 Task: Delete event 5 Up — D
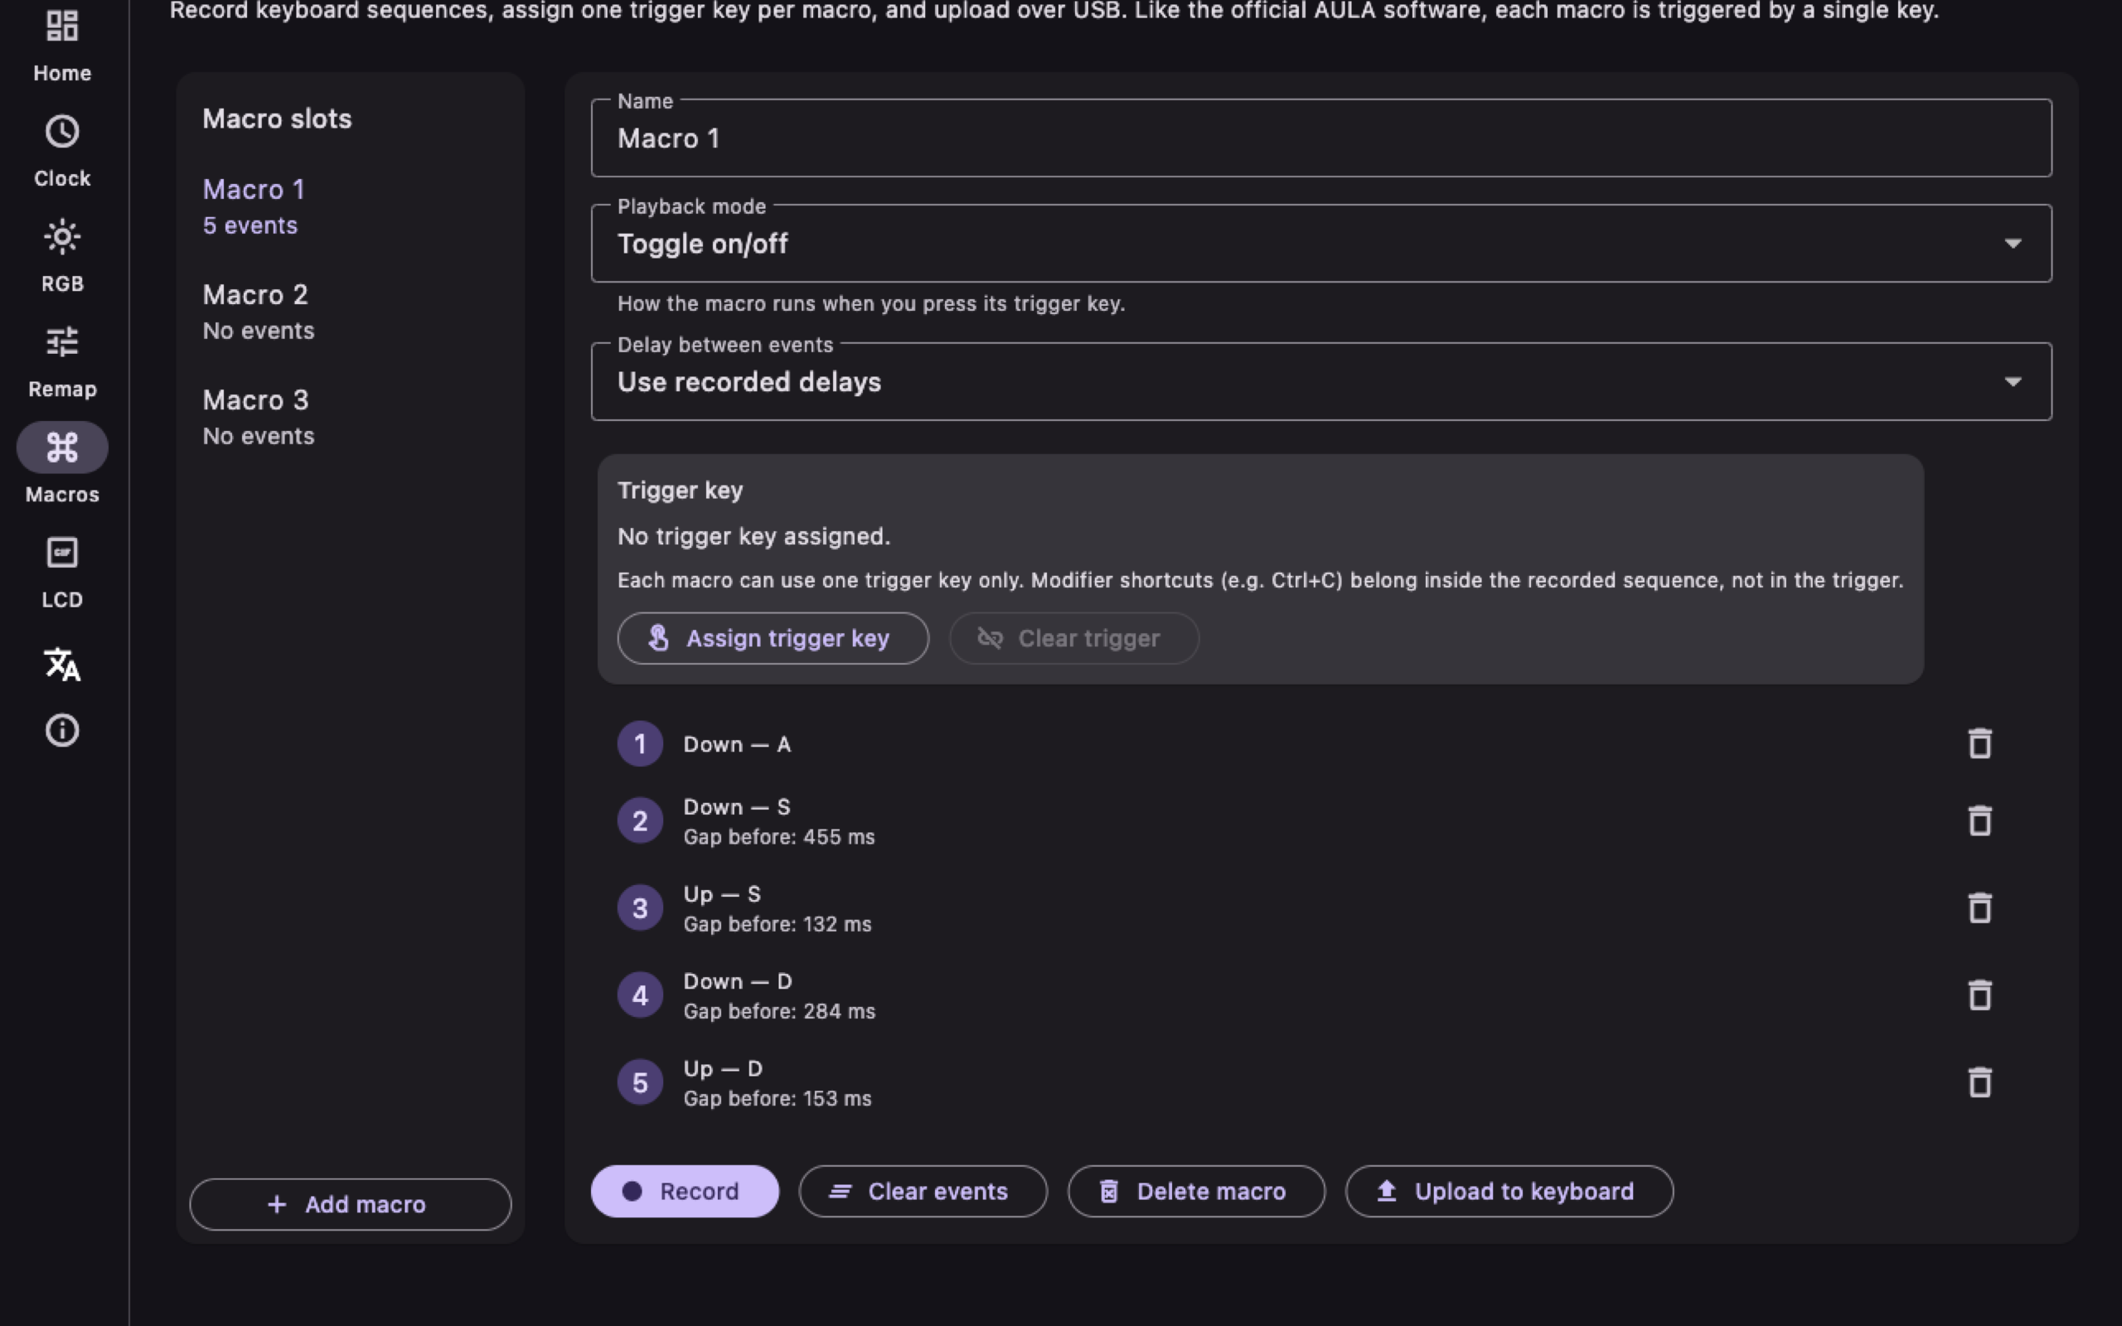coord(1980,1082)
